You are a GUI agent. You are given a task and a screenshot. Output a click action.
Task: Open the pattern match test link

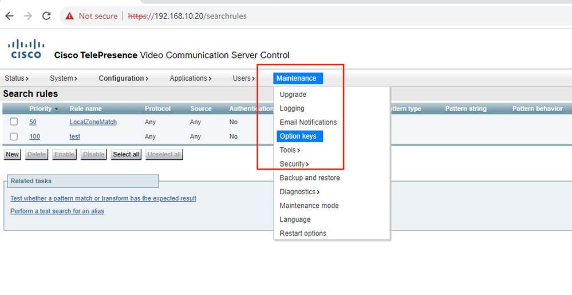coord(103,198)
